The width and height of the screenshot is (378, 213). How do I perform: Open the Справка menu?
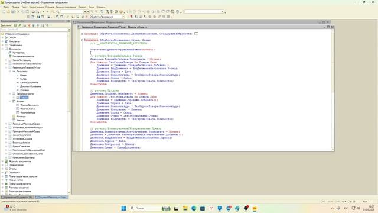pos(101,7)
